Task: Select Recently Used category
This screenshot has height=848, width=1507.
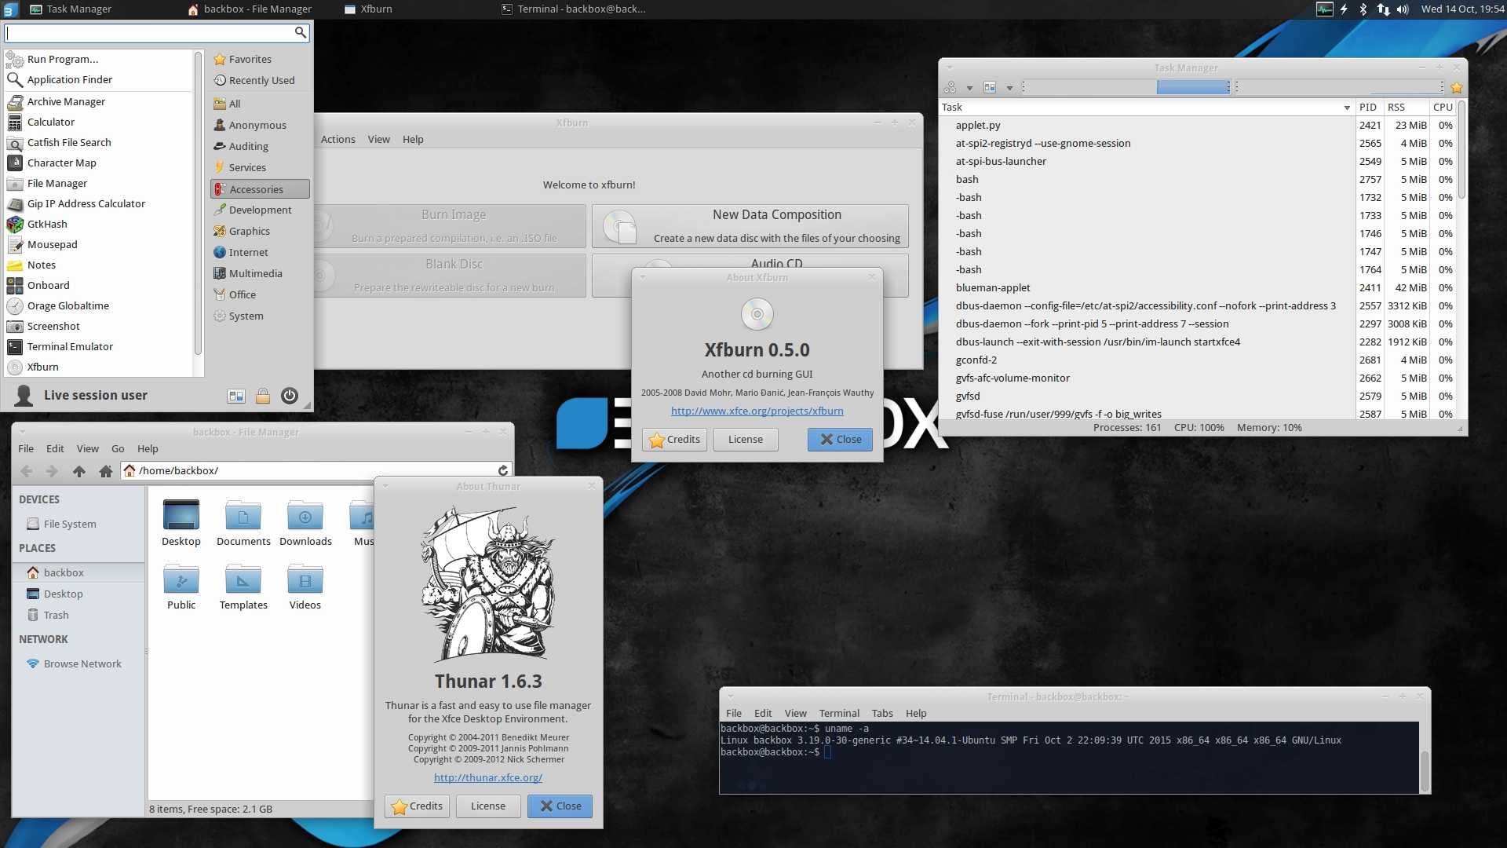Action: pos(261,80)
